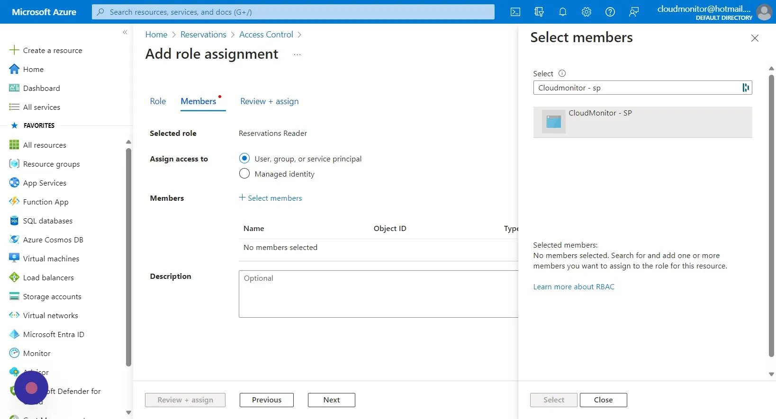The height and width of the screenshot is (419, 776).
Task: Click the Load balancers icon
Action: point(14,277)
